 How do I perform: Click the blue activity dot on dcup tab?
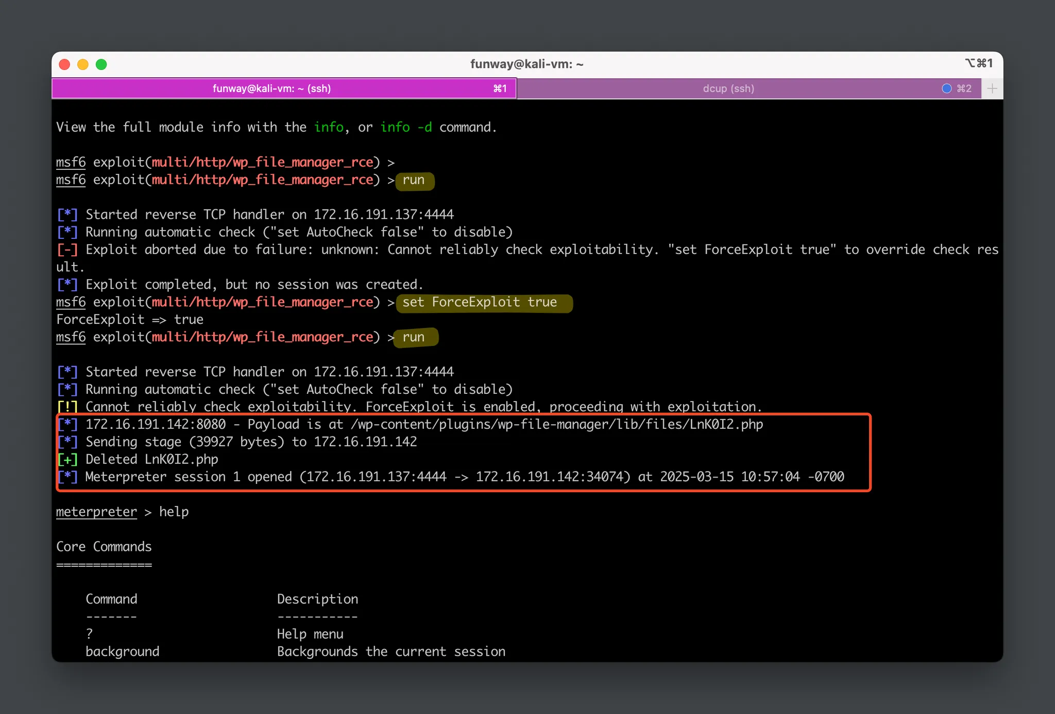click(946, 89)
